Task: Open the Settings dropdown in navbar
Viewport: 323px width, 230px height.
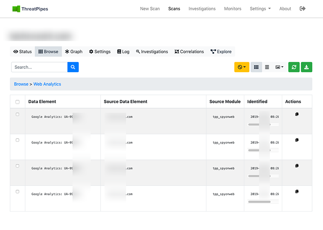Action: 260,9
